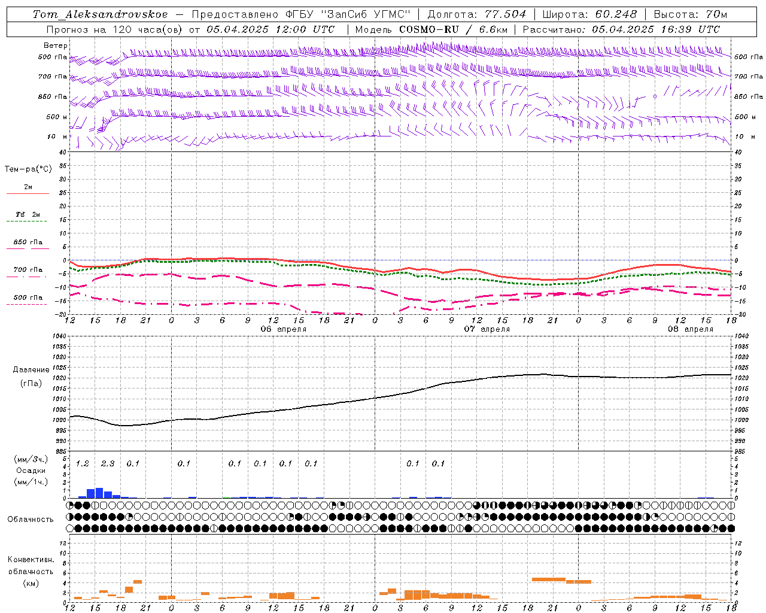Click the "Ветер" wind panel label
766x613 pixels.
56,45
